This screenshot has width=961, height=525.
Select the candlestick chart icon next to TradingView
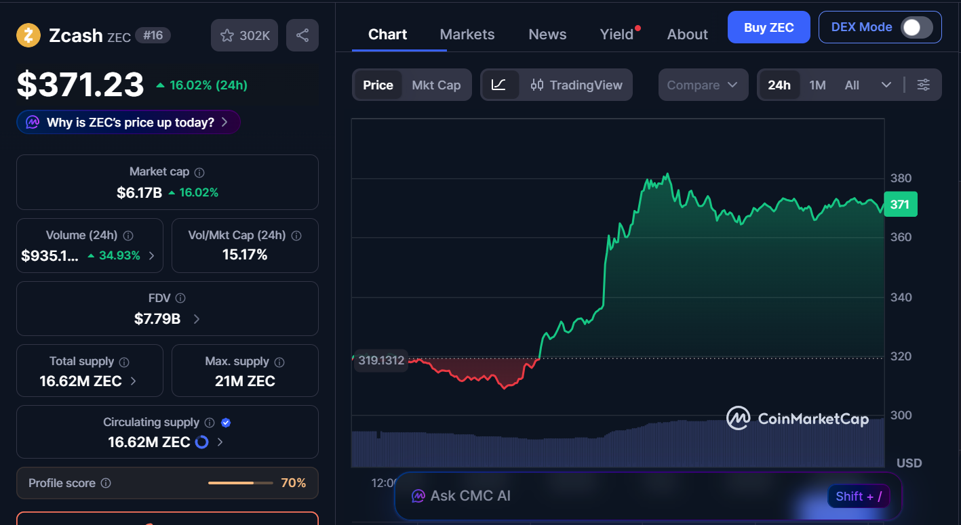(536, 85)
